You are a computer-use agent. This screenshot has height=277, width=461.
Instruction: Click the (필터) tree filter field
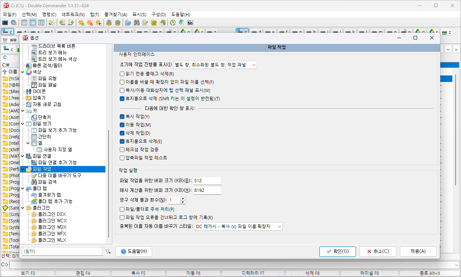tap(62, 252)
